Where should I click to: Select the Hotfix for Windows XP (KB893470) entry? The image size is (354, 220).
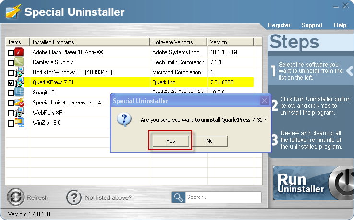(x=72, y=72)
